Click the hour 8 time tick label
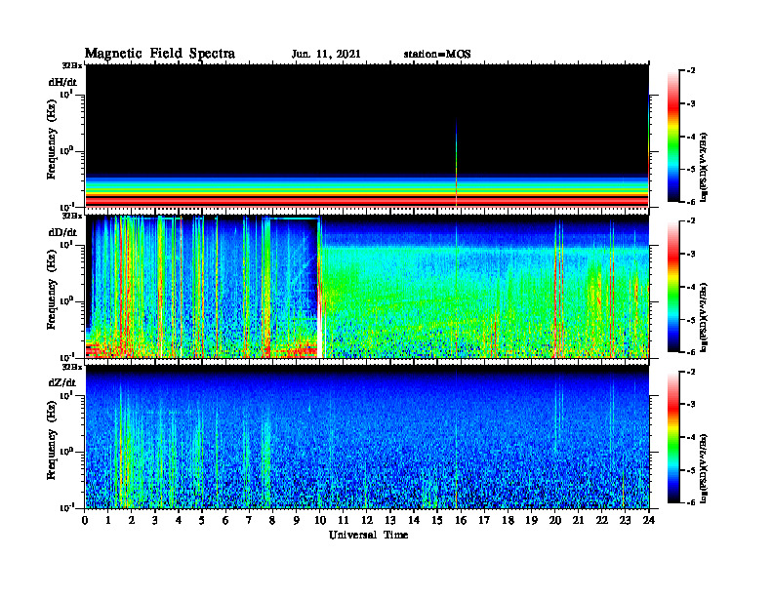This screenshot has height=597, width=773. click(x=272, y=521)
